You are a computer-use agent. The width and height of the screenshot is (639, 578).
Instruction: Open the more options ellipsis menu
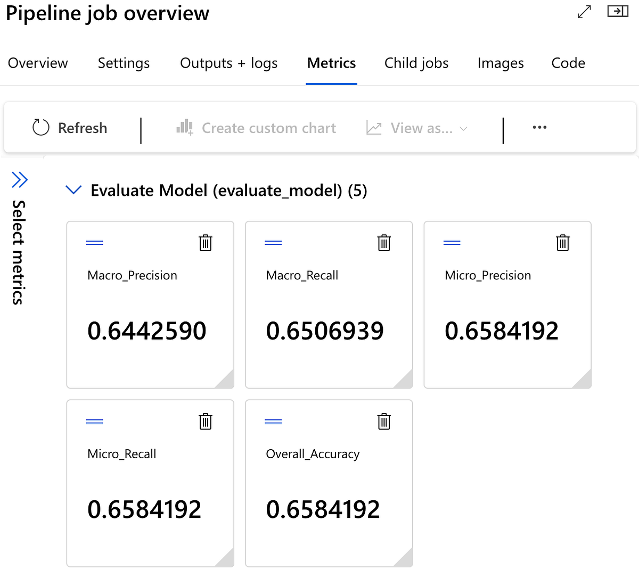tap(539, 127)
